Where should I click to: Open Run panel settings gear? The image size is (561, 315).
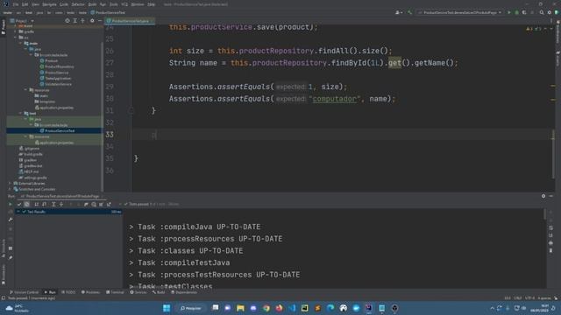[x=543, y=196]
